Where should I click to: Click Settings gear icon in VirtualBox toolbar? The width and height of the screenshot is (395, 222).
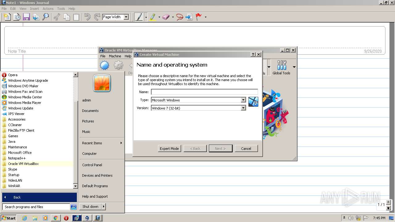point(118,65)
